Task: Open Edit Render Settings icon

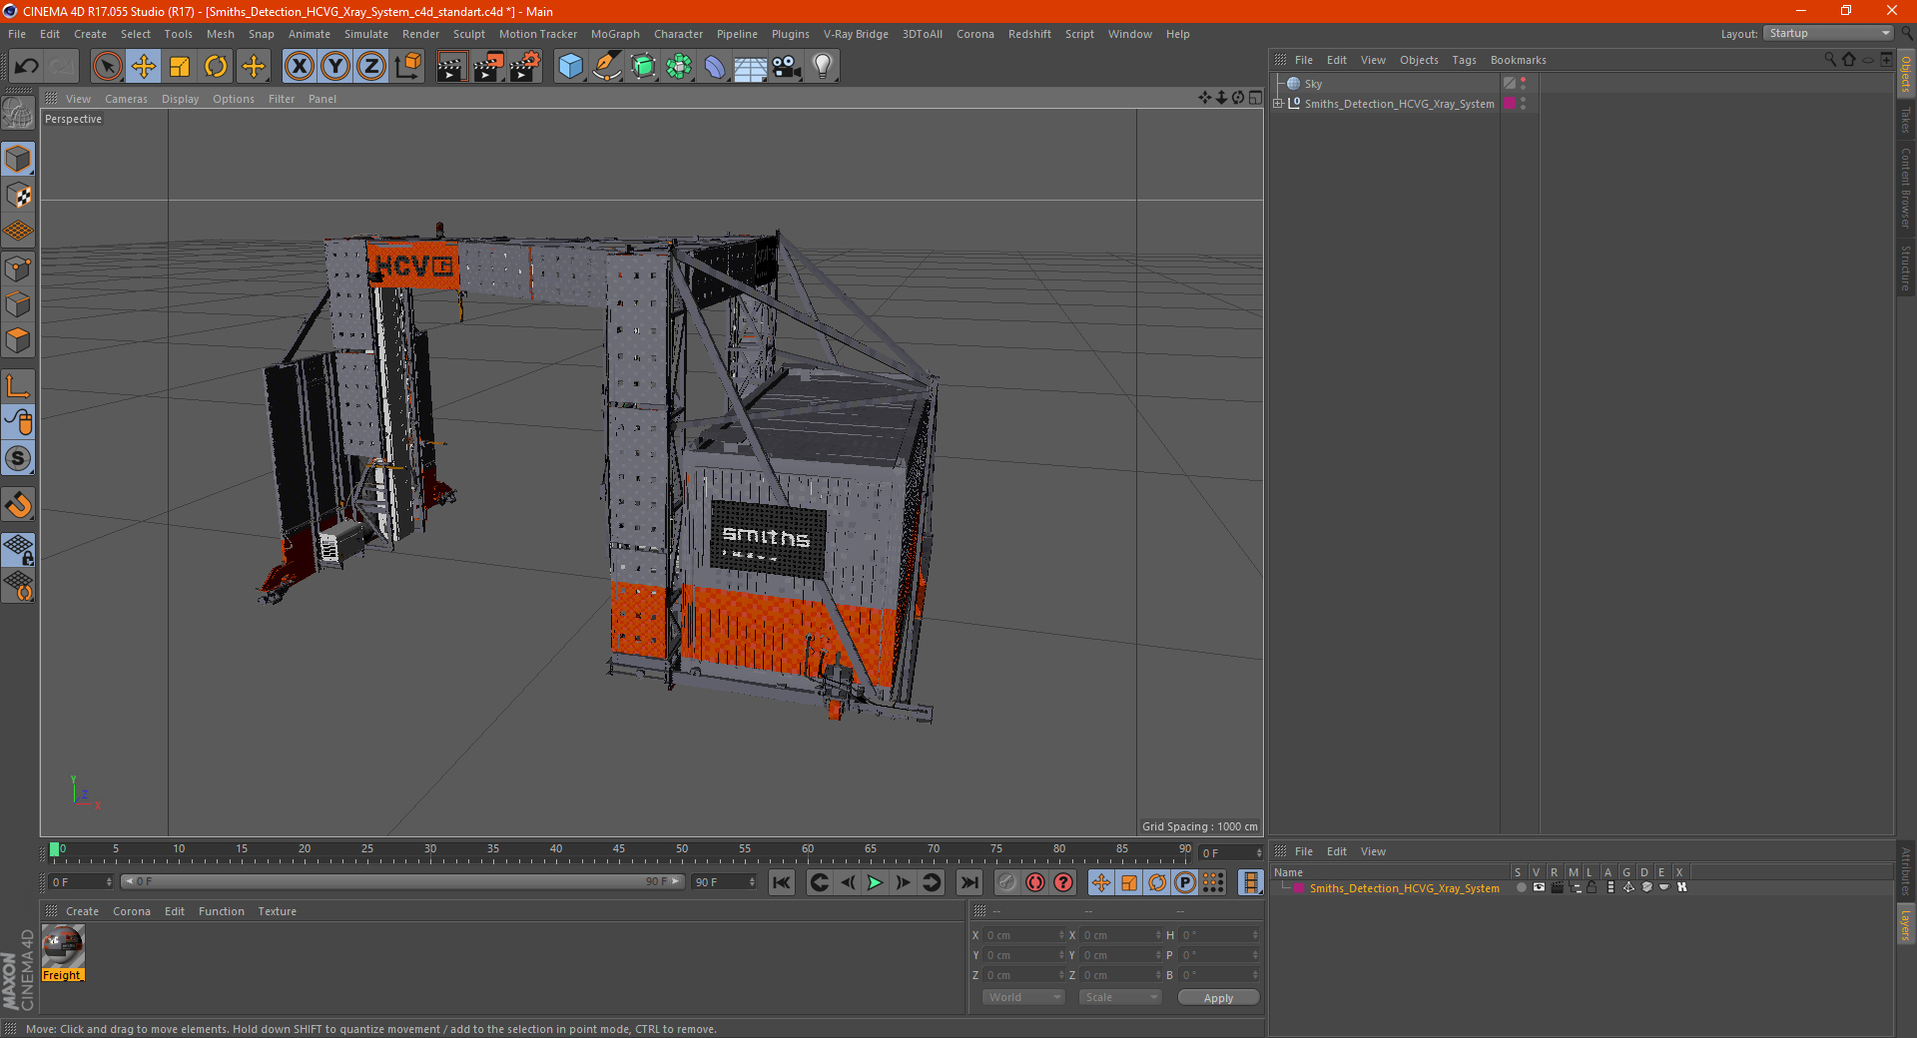Action: pos(525,67)
